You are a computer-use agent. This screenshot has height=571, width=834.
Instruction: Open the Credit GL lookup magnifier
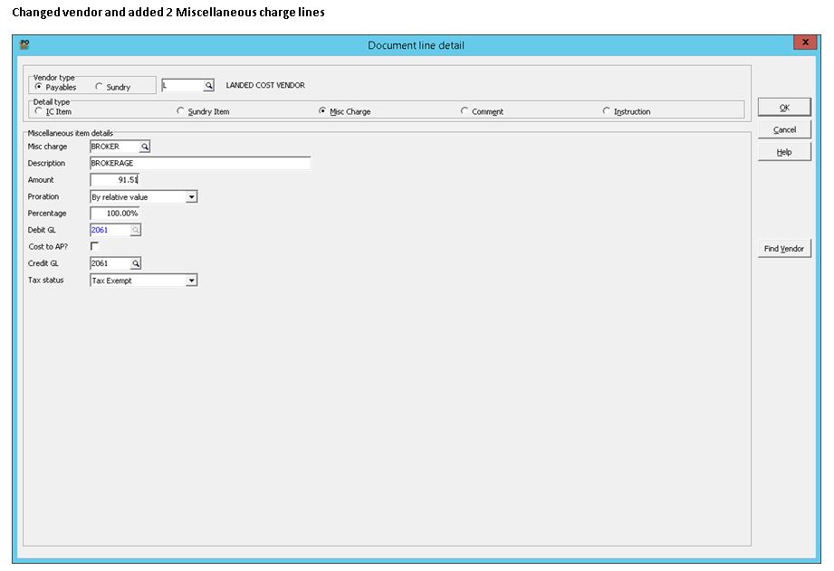(x=136, y=264)
